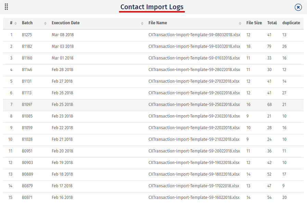
Task: Click file CXTransaction-Import-Template-S9-16022018.xlsx
Action: pos(194,198)
